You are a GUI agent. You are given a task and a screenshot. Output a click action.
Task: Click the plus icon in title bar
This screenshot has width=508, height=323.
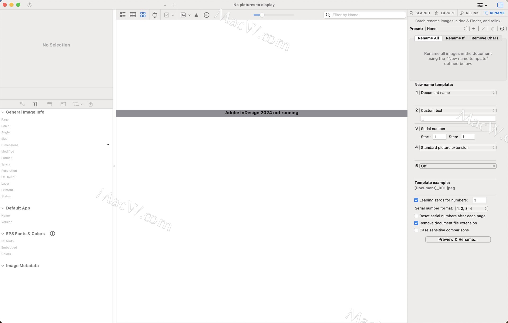coord(174,5)
